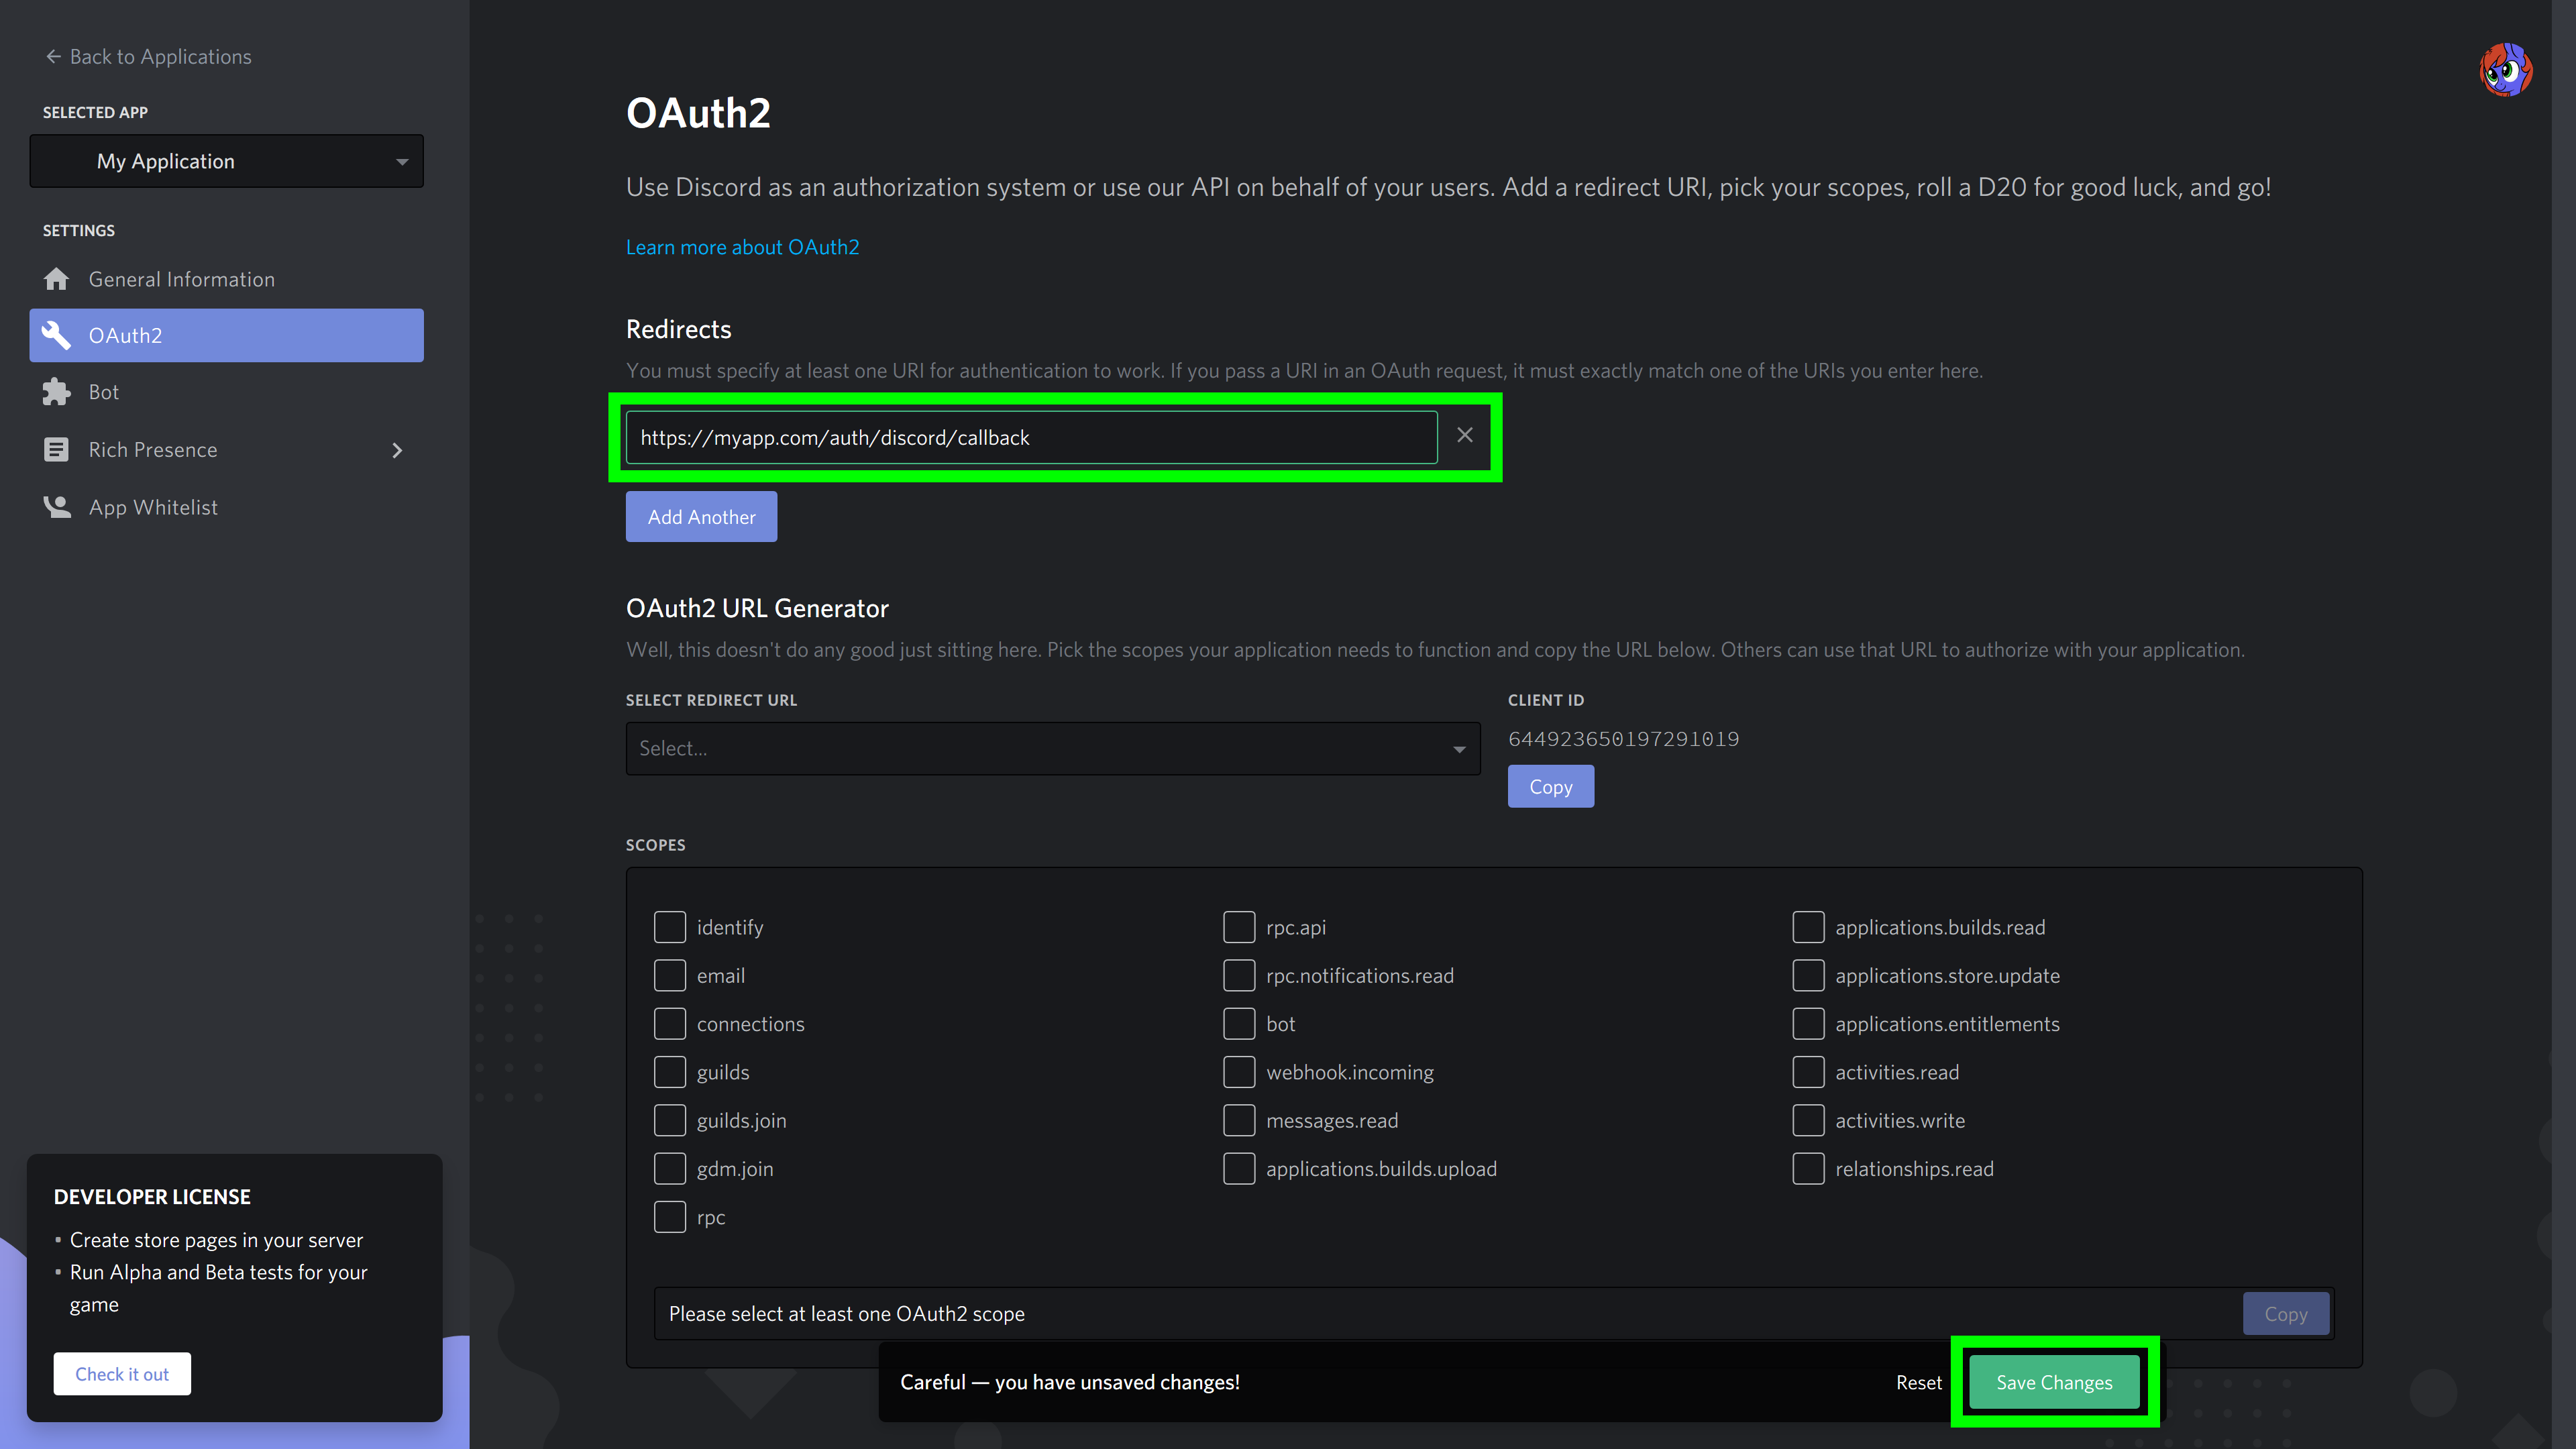Enable the identify scope checkbox
This screenshot has width=2576, height=1449.
669,927
